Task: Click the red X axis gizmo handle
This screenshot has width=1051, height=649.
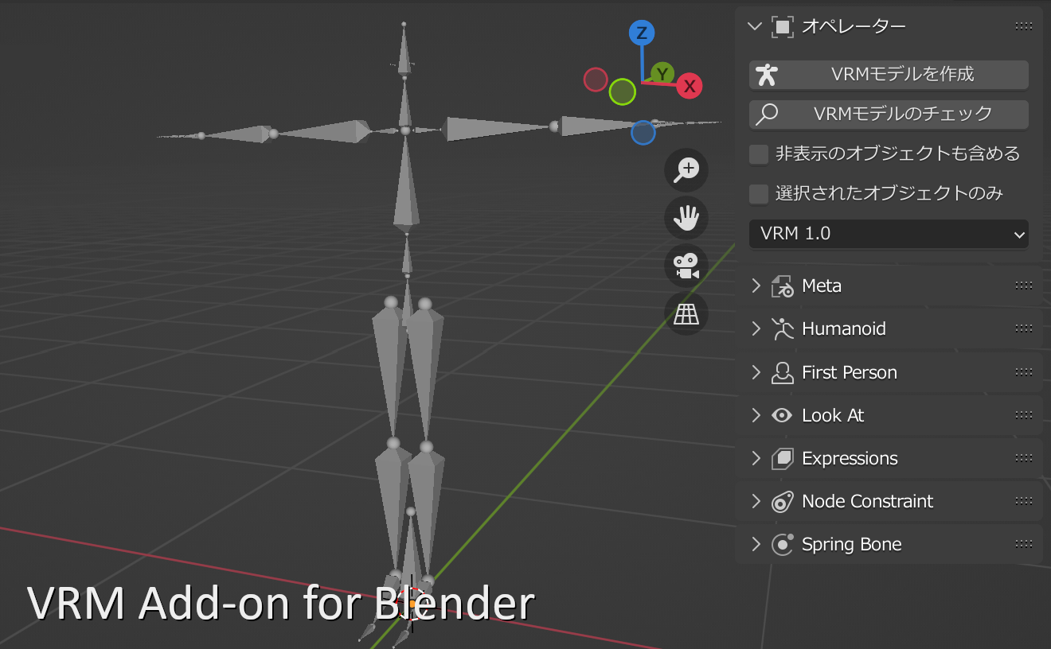Action: pyautogui.click(x=690, y=86)
